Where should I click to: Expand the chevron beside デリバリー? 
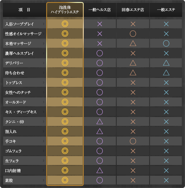(44, 63)
